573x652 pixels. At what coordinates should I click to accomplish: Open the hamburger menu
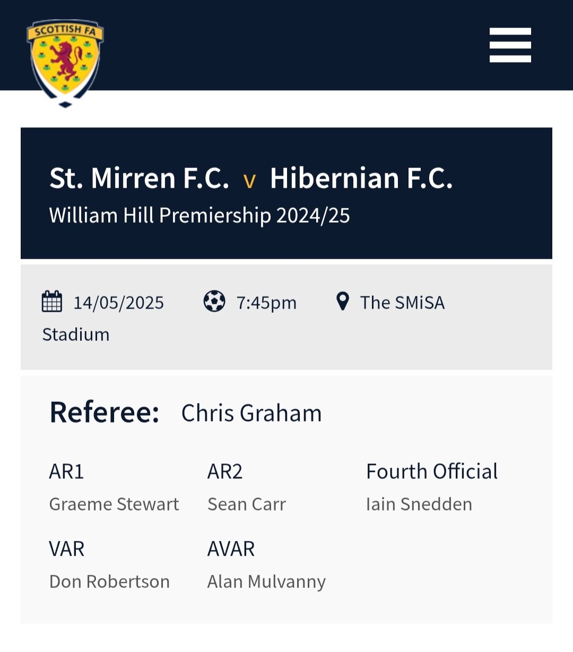click(510, 45)
